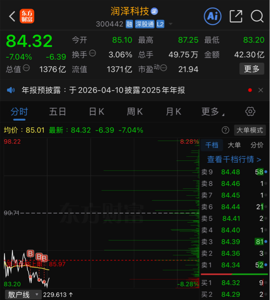The height and width of the screenshot is (300, 270).
Task: Switch to the 周K tab
Action: (135, 112)
